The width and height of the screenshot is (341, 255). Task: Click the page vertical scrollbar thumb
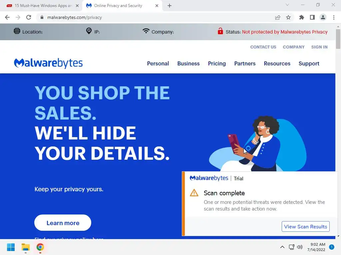tap(338, 39)
